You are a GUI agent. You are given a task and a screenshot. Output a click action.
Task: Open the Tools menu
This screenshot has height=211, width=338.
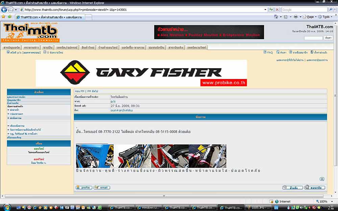click(x=325, y=17)
